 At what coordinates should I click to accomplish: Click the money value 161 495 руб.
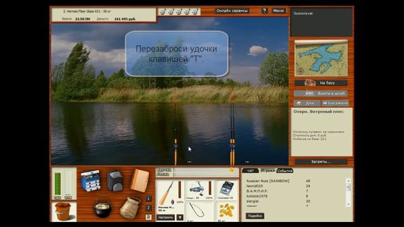[x=125, y=19]
